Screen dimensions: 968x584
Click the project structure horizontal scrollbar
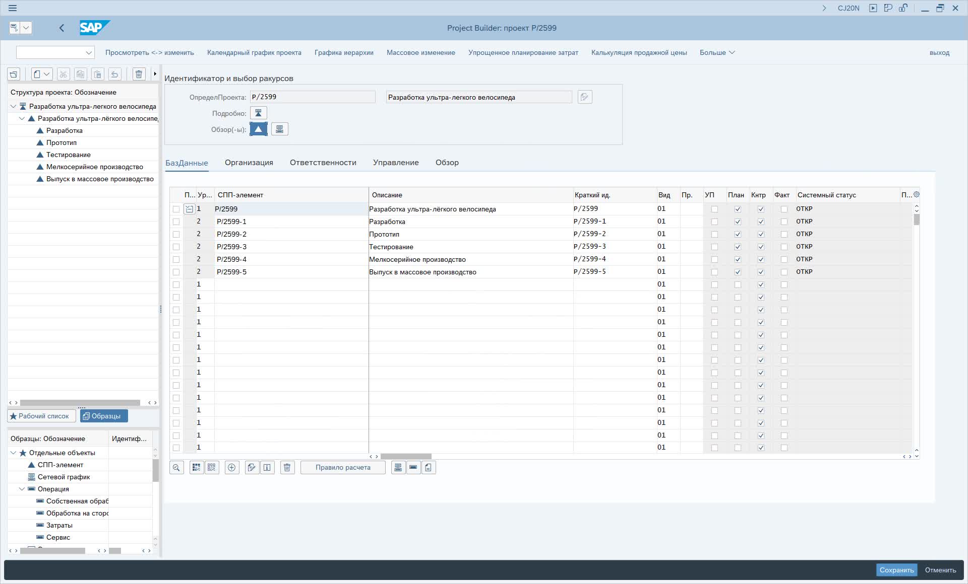point(80,403)
